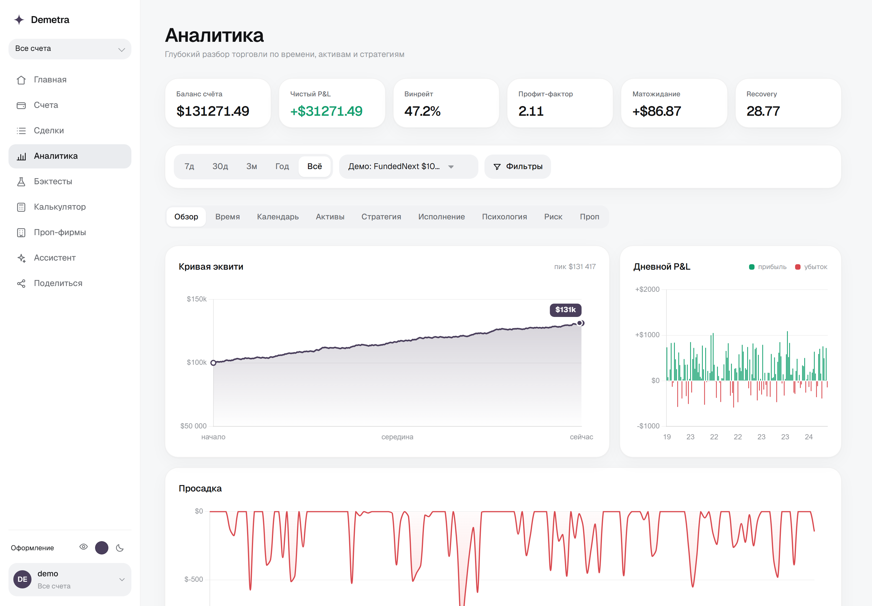Go to Счета in sidebar
Screen dimensions: 872x606
[x=70, y=105]
